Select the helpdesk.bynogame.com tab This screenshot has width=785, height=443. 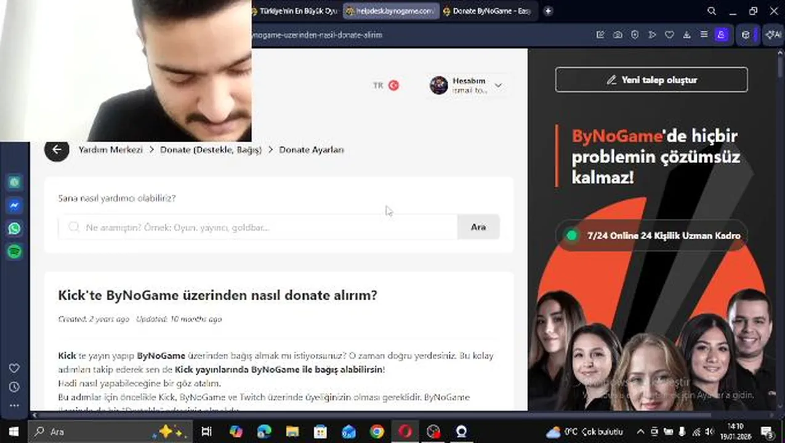pos(390,11)
